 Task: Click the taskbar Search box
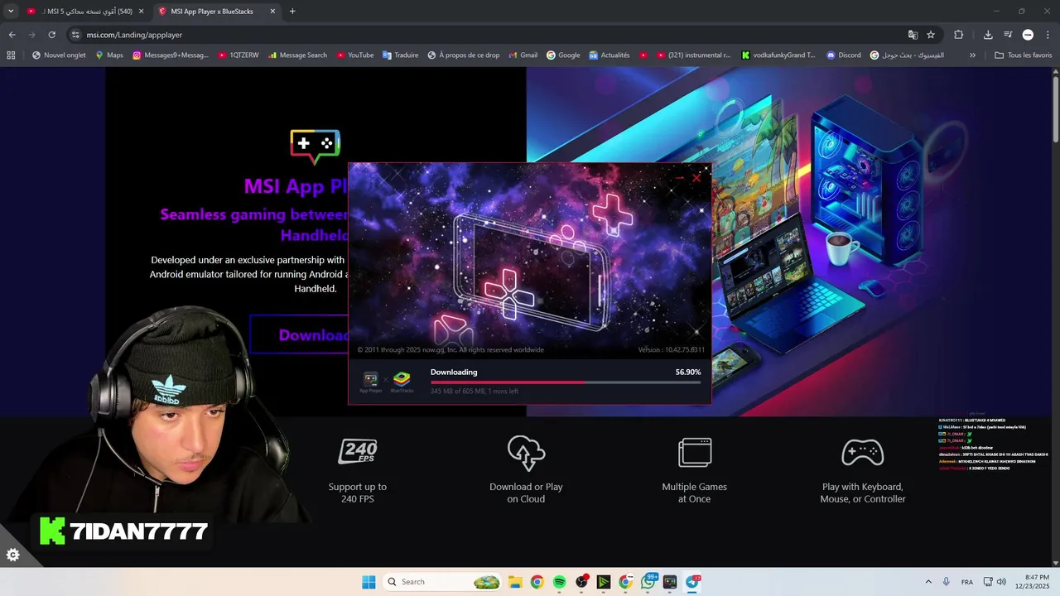coord(443,582)
